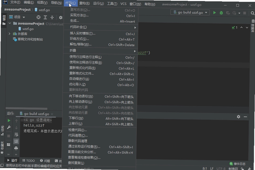The height and width of the screenshot is (170, 255).
Task: Click awesomeProject breadcrumb
Action: click(x=17, y=9)
